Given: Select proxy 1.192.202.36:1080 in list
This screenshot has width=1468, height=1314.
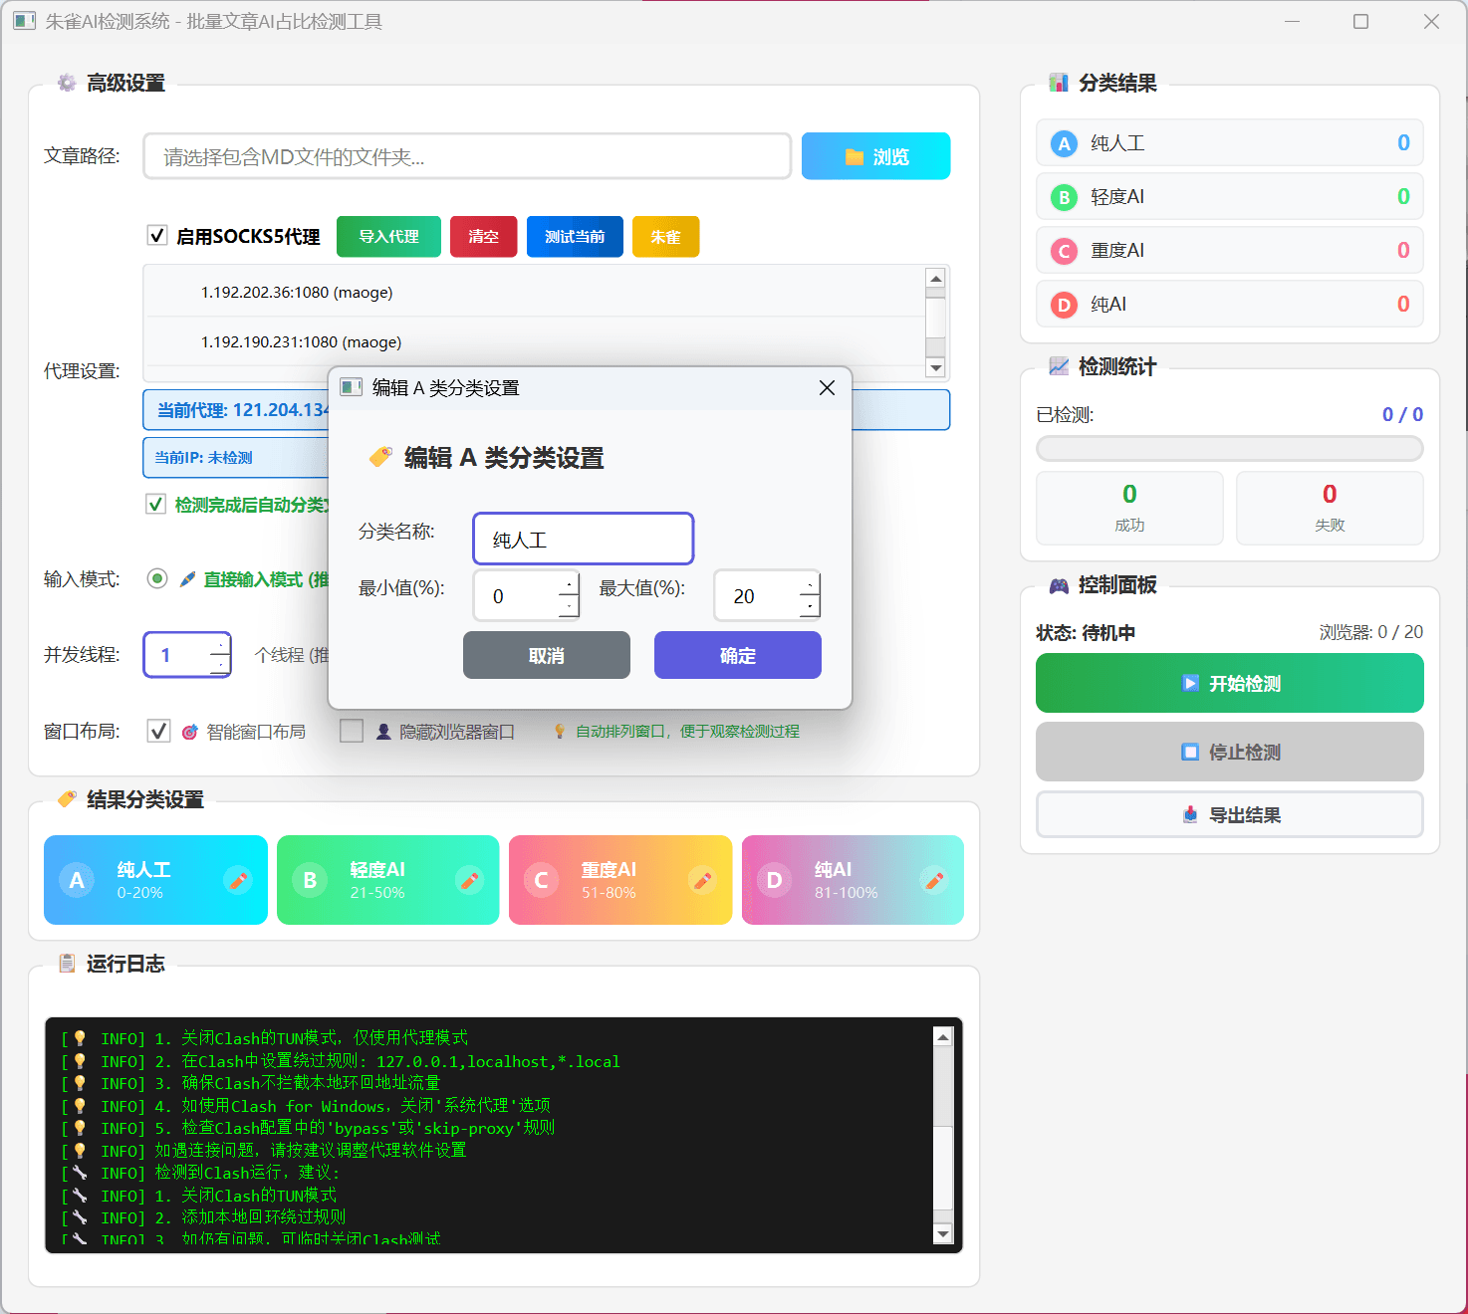Looking at the screenshot, I should (x=297, y=293).
